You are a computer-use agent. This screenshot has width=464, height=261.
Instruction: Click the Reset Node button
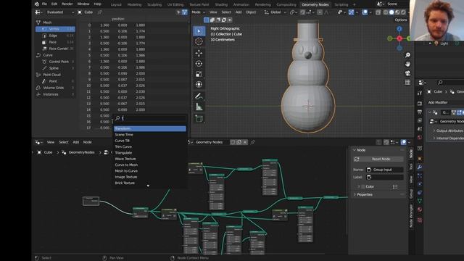pos(378,159)
